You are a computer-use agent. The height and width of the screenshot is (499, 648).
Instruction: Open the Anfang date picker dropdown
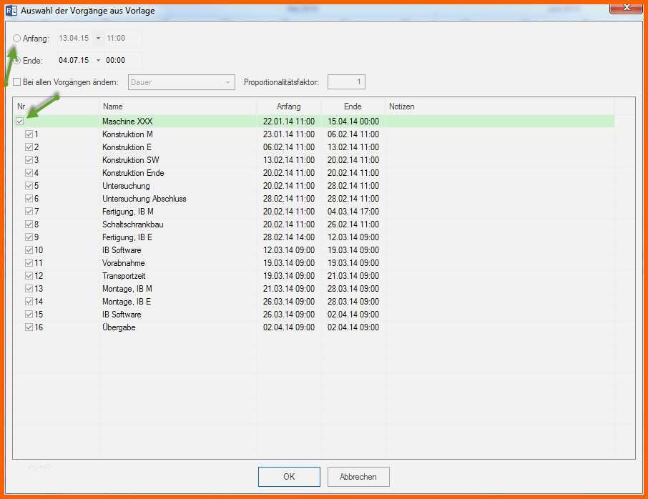98,39
